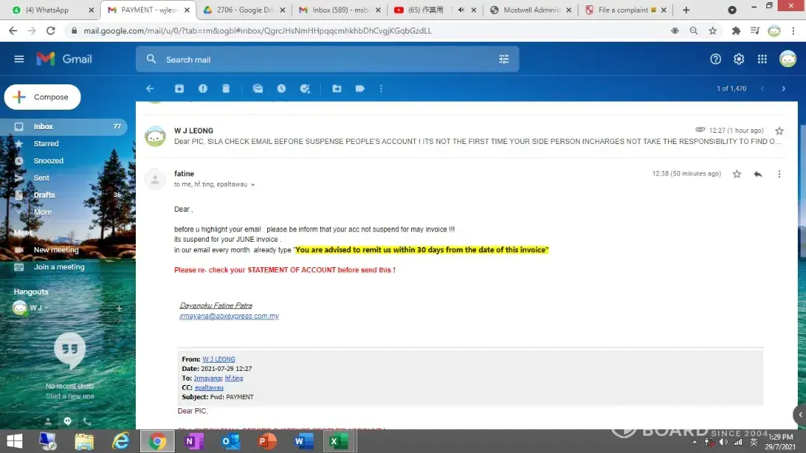The image size is (806, 453).
Task: Start new Hangouts chat plus icon
Action: click(119, 308)
